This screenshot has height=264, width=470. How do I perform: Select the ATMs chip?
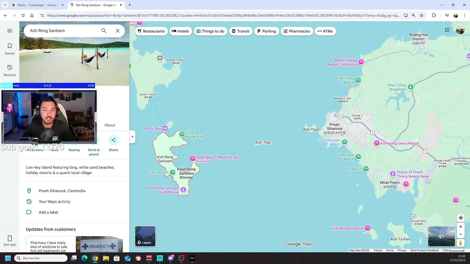point(325,31)
